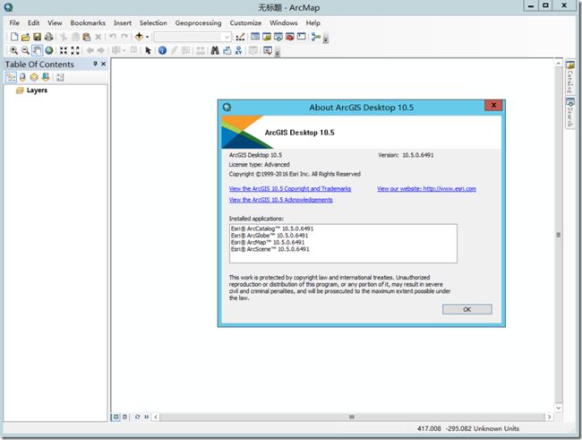Open the Python window
Screen dimensions: 582x440
pos(302,37)
